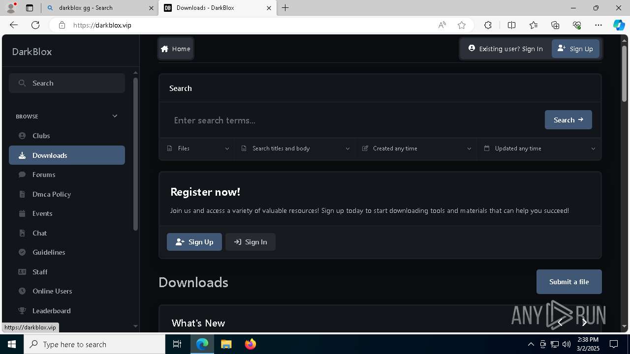
Task: Click the sidebar scrollbar down arrow
Action: pos(135,326)
